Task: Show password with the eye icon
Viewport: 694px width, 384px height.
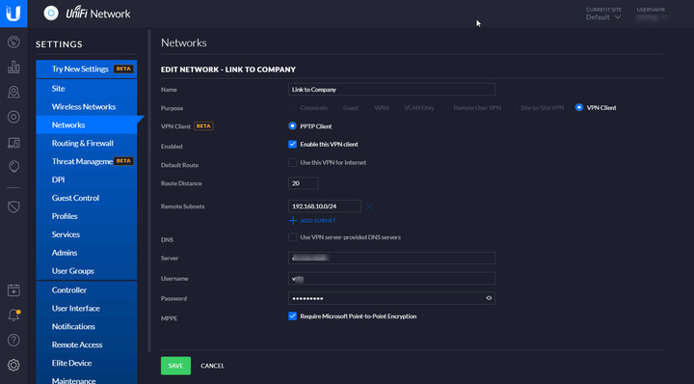Action: coord(489,298)
